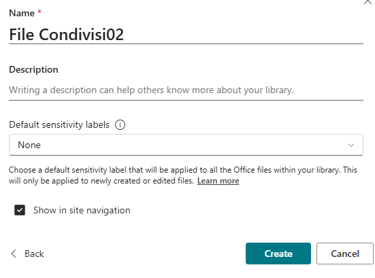The width and height of the screenshot is (375, 278).
Task: Click the red required asterisk next to Name
Action: point(39,12)
